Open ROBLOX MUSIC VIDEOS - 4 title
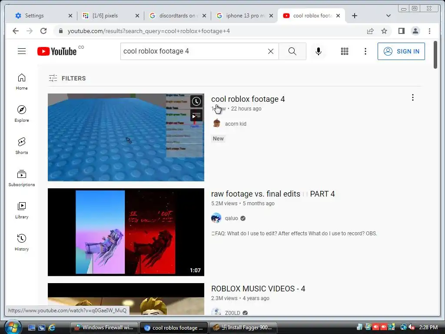Image resolution: width=445 pixels, height=334 pixels. (x=258, y=289)
